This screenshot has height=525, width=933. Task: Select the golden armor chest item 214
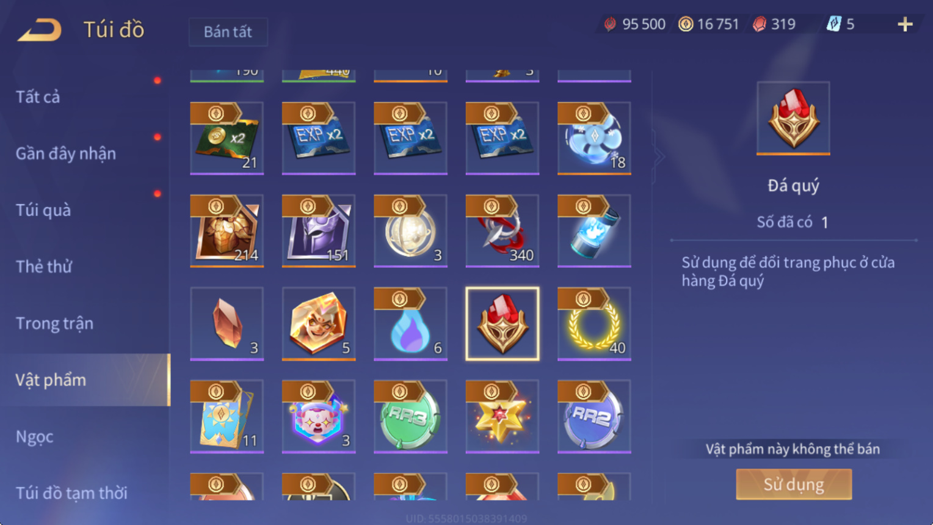(227, 231)
